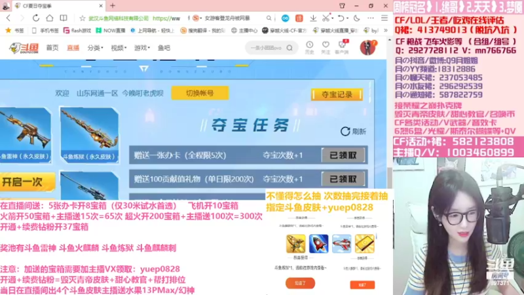
Task: Click the red airplane gift thumbnail
Action: tap(341, 243)
